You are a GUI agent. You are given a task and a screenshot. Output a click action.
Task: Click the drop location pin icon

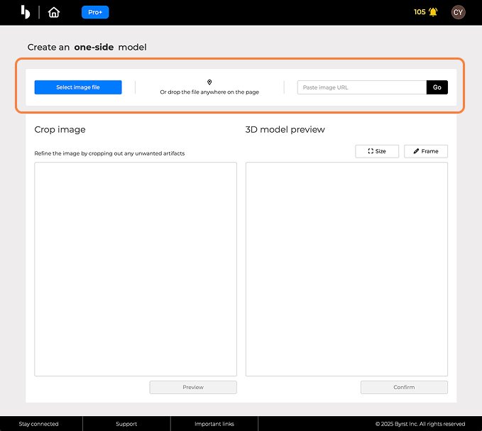click(x=209, y=82)
